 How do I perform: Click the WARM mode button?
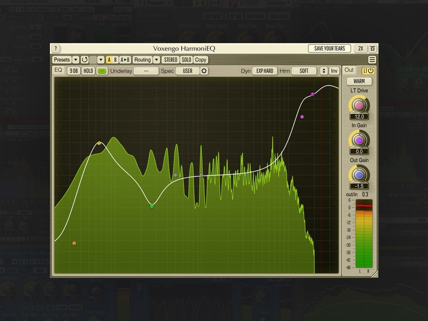pos(359,81)
